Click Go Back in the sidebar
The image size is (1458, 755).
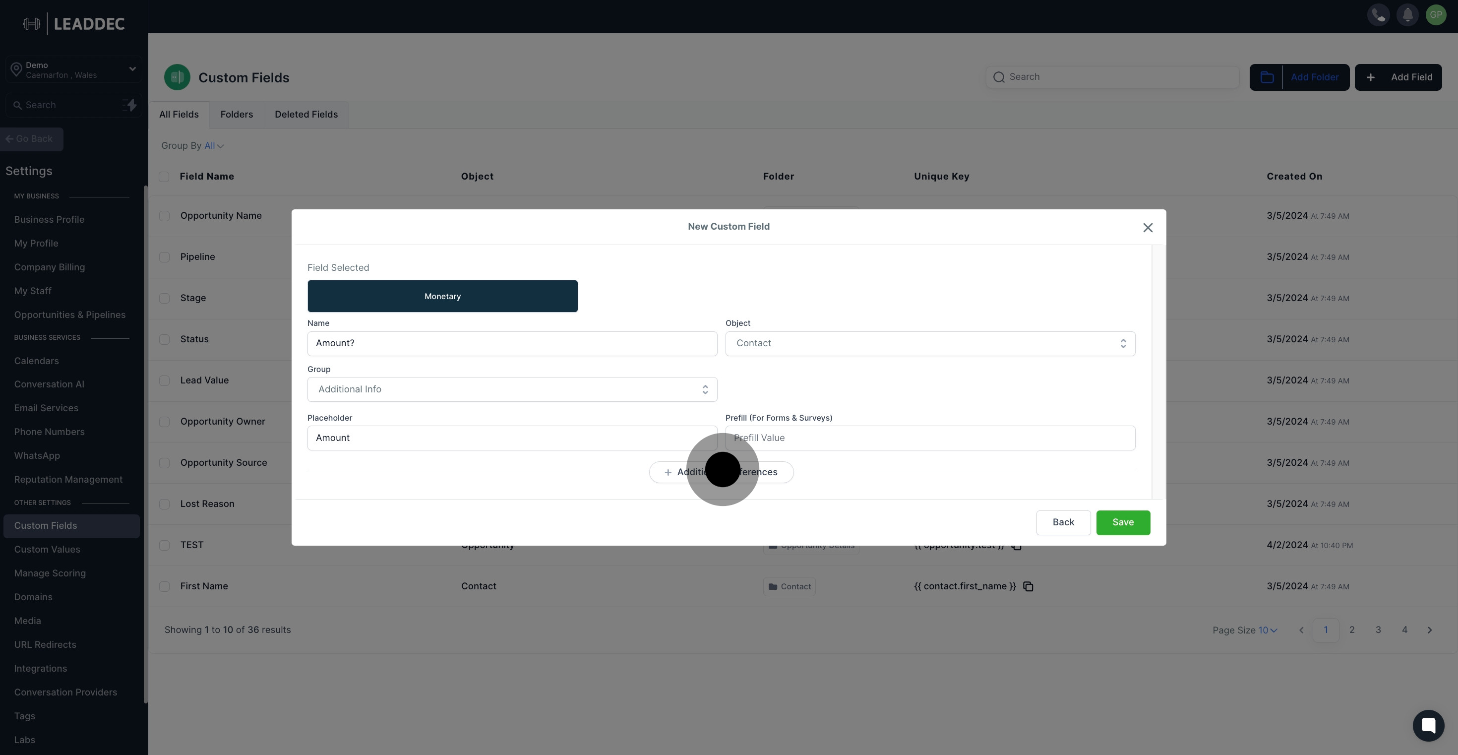coord(32,139)
